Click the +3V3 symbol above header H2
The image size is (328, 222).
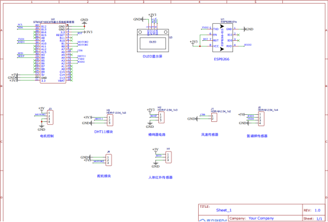pyautogui.click(x=151, y=110)
